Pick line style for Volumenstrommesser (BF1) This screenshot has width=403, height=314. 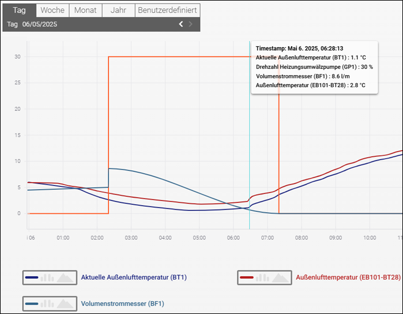point(32,304)
